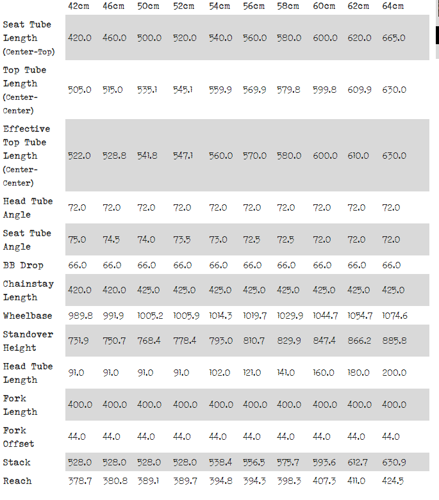The height and width of the screenshot is (500, 439).
Task: Click the Head Tube Angle row label
Action: point(28,207)
